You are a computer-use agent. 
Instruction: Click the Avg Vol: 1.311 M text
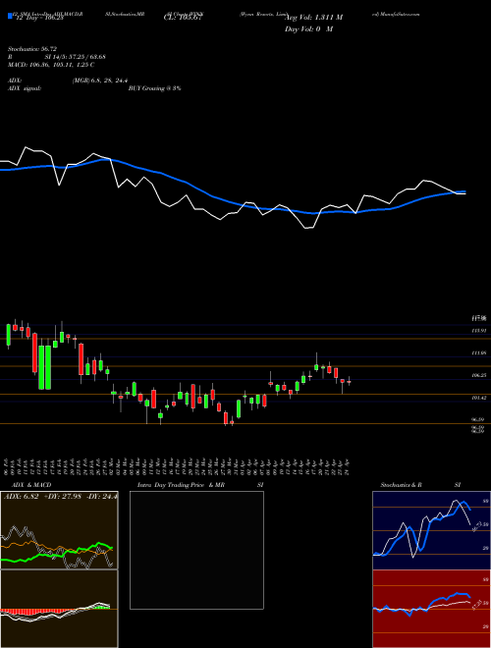pos(314,18)
